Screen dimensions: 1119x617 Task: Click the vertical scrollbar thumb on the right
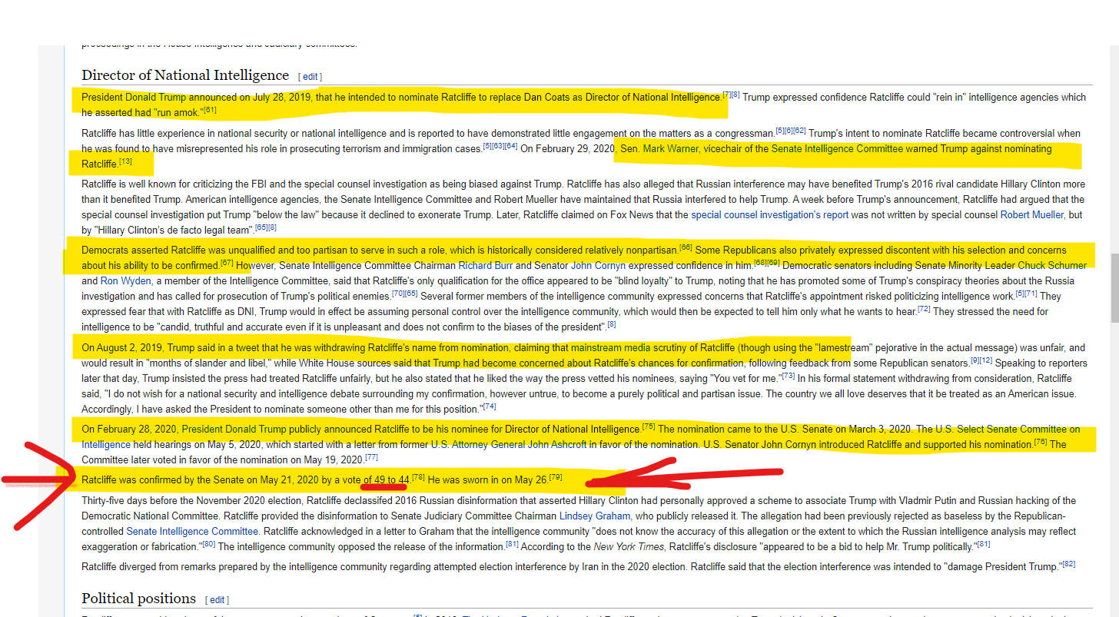coord(1114,290)
